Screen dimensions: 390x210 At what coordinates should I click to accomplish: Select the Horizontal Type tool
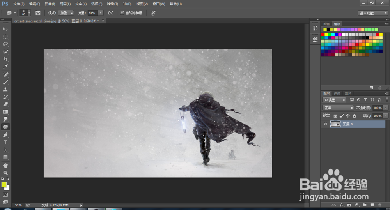[x=5, y=142]
